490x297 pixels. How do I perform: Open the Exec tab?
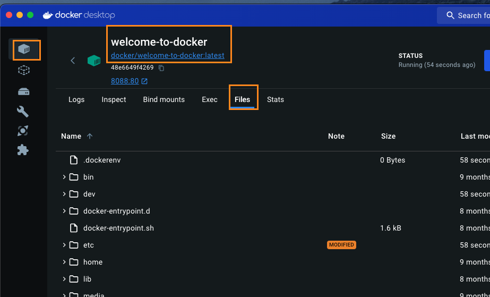click(210, 99)
